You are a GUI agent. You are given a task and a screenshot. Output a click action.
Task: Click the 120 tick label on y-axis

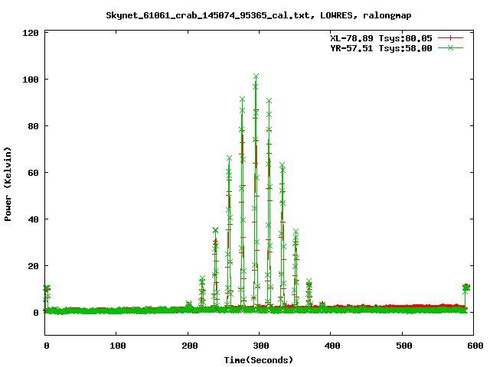tap(31, 33)
